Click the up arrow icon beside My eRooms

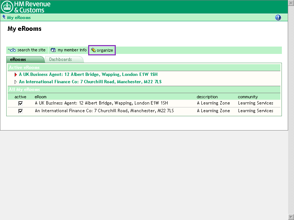[x=4, y=17]
